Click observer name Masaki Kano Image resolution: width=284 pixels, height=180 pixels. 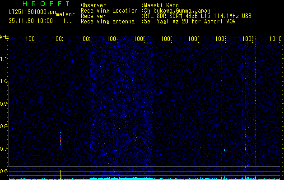pyautogui.click(x=161, y=5)
